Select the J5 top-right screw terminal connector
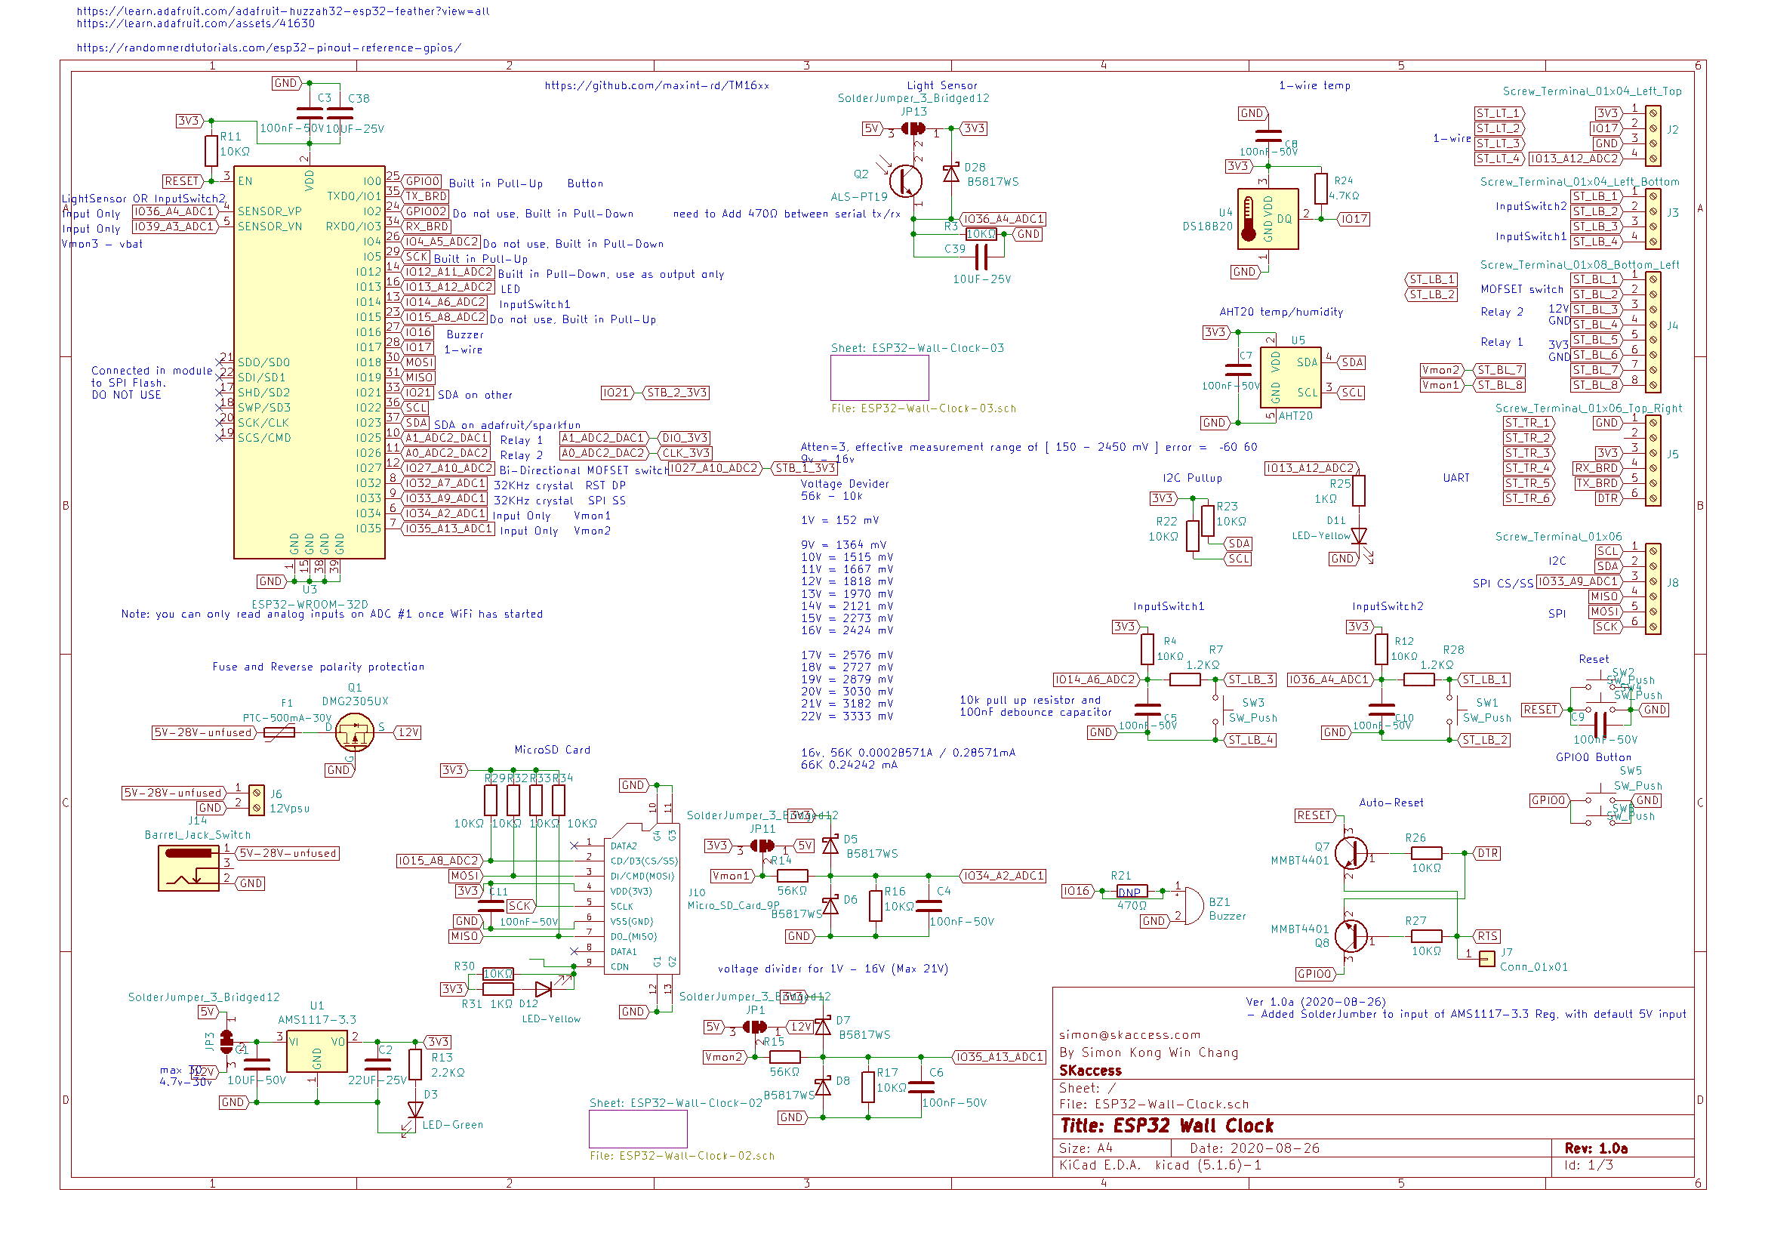Viewport: 1765px width, 1248px height. point(1653,461)
